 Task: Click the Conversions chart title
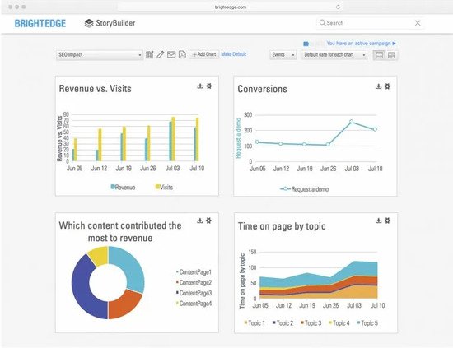(262, 89)
